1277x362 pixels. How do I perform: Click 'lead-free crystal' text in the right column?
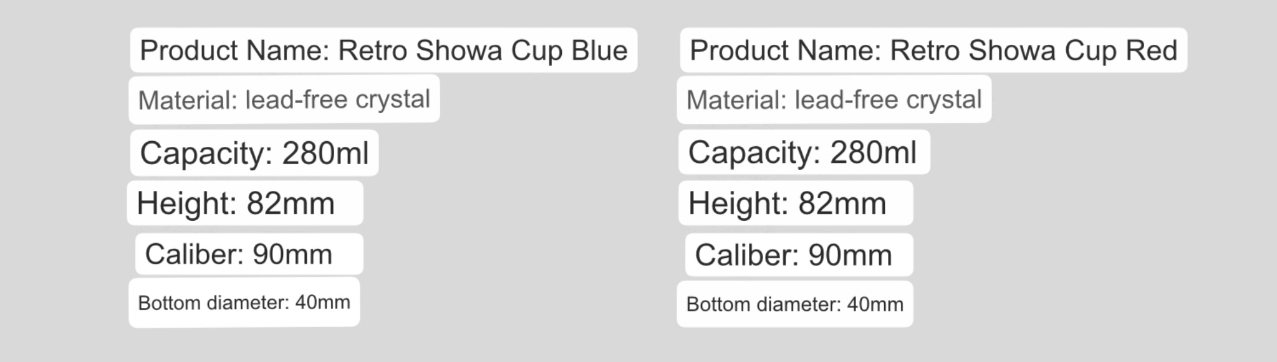(888, 99)
